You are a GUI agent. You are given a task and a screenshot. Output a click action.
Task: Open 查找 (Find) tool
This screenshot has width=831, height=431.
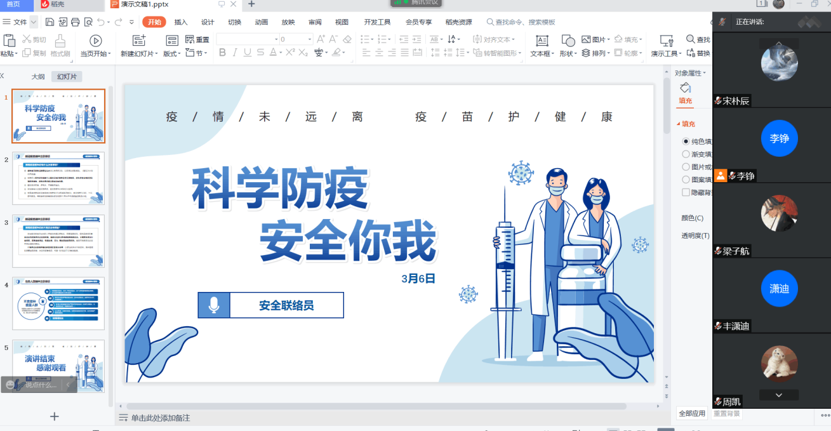pos(698,39)
